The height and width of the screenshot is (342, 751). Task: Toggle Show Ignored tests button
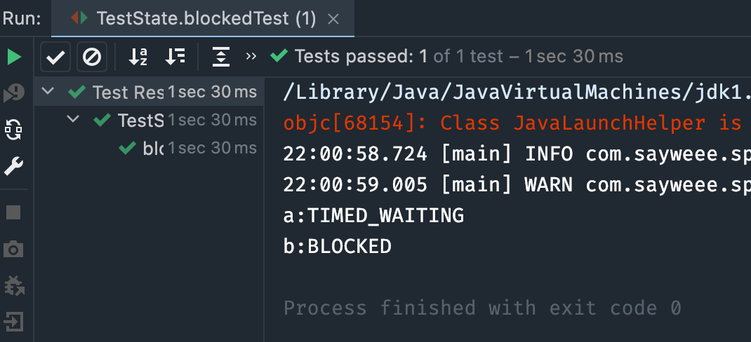click(91, 57)
